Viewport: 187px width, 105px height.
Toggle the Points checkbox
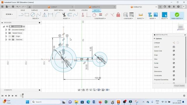click(174, 67)
